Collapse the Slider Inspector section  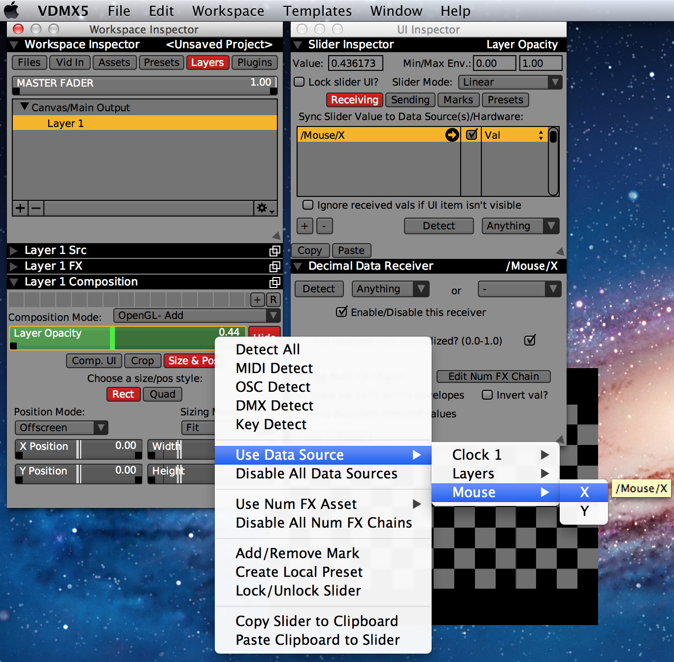298,45
